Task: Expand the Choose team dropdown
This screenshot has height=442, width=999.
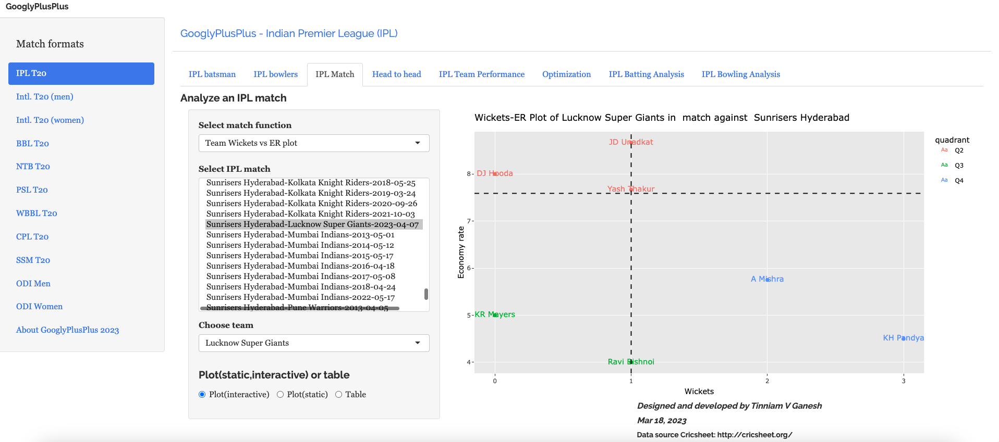Action: (313, 343)
